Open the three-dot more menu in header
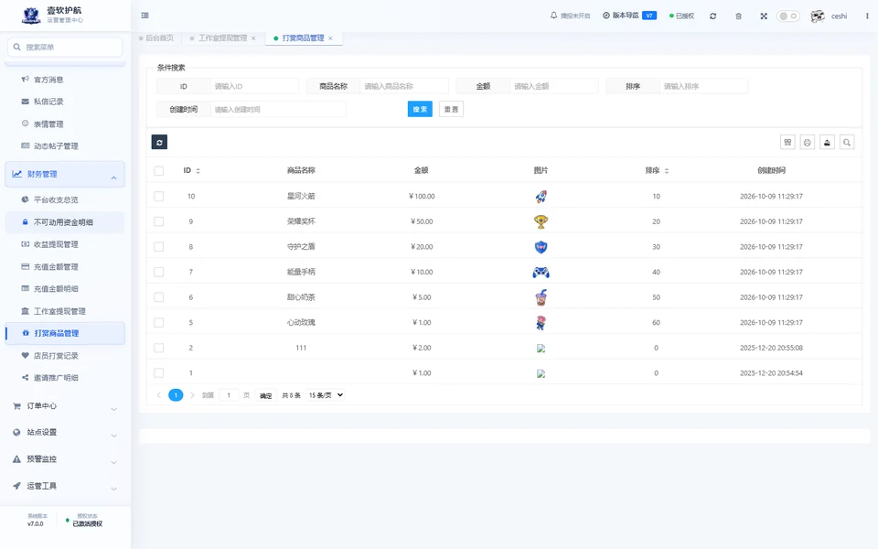The width and height of the screenshot is (878, 549). pos(867,16)
